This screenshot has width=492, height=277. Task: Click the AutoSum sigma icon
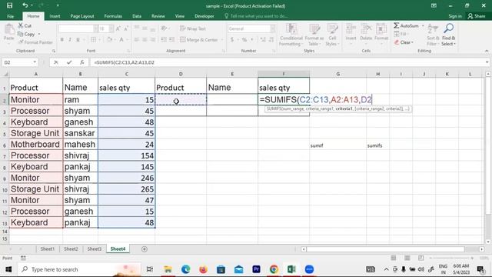(x=397, y=25)
